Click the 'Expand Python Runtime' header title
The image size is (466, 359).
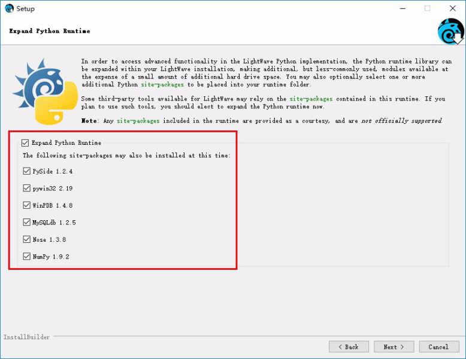coord(50,31)
